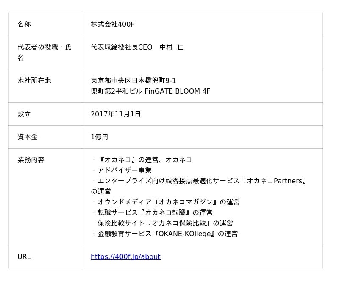Screen dimensions: 339x281
Task: Open the https://400f.jp/about link
Action: tap(125, 256)
